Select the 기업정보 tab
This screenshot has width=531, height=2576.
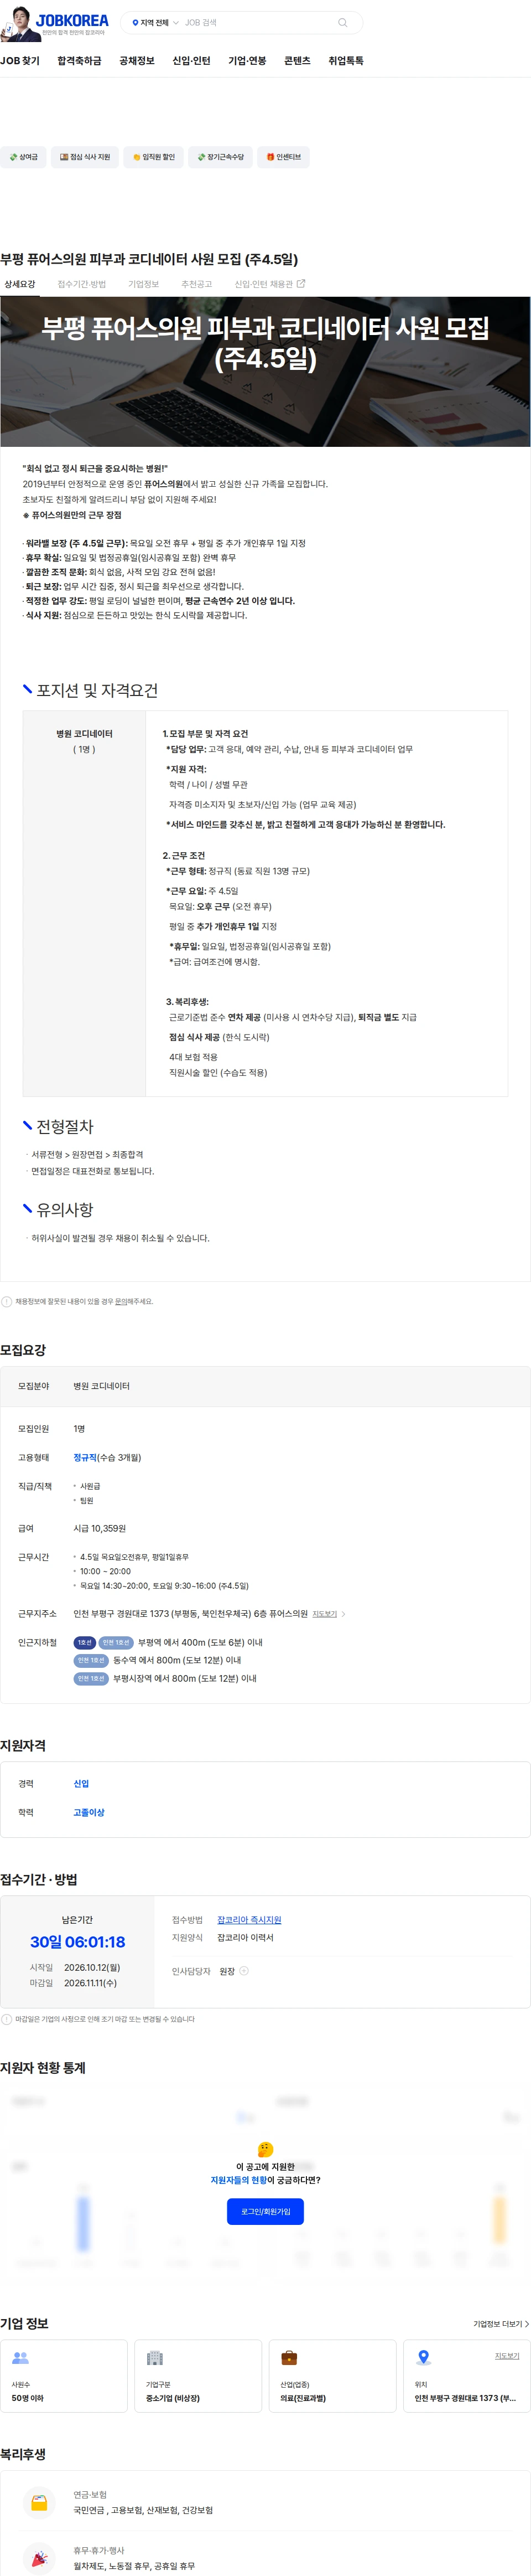click(x=144, y=284)
